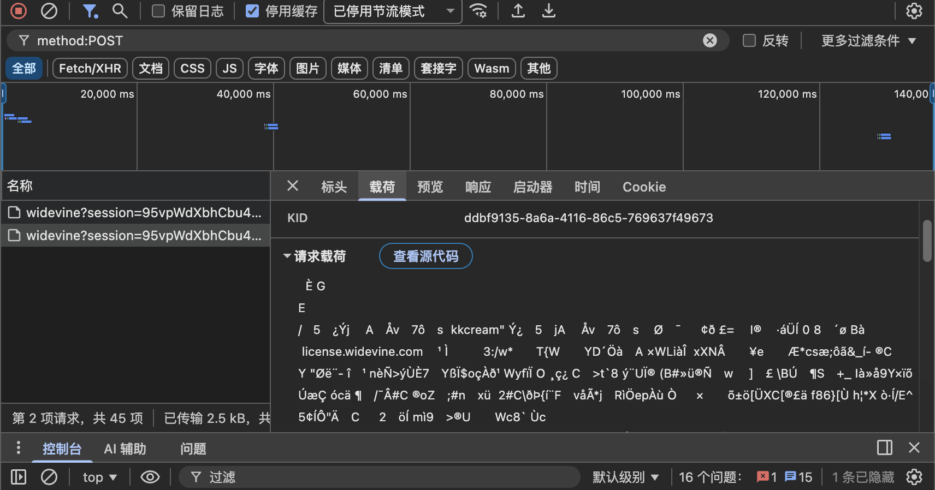The width and height of the screenshot is (935, 490).
Task: Open the top context dropdown
Action: point(100,477)
